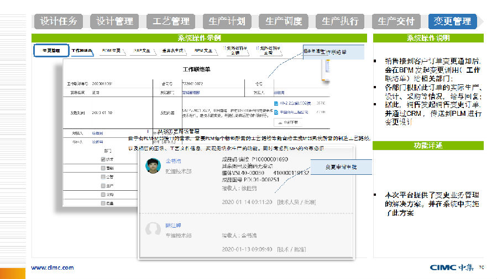Check the 生产 department checkbox
Viewport: 497px width, 279px height.
click(x=103, y=186)
